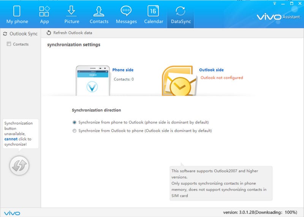The image size is (304, 217).
Task: Click the Outlook side link
Action: [x=211, y=70]
